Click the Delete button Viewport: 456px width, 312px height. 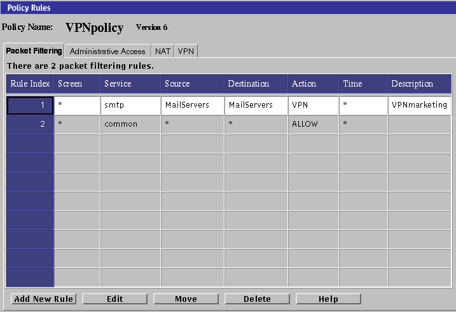pos(257,299)
